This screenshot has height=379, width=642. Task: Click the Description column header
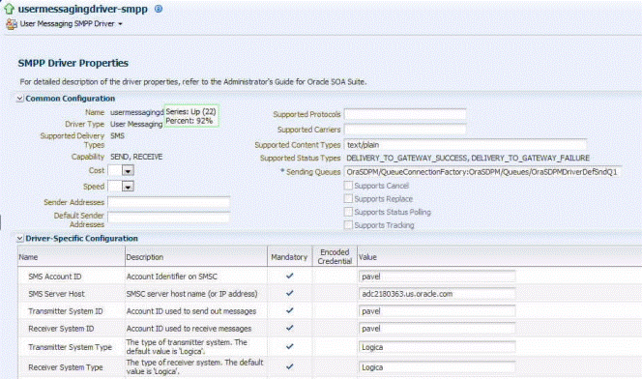(x=196, y=257)
